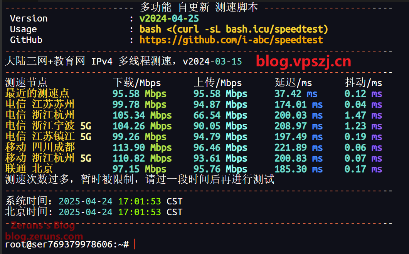Click the 测速次数过多 rate-limit warning message

[139, 179]
